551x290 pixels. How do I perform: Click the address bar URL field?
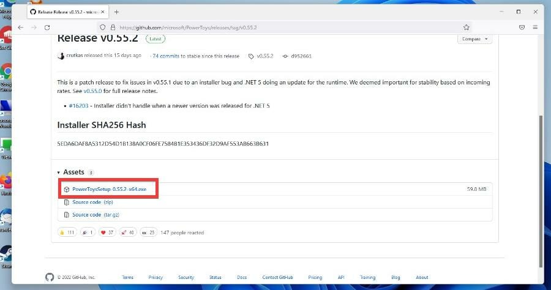[285, 28]
